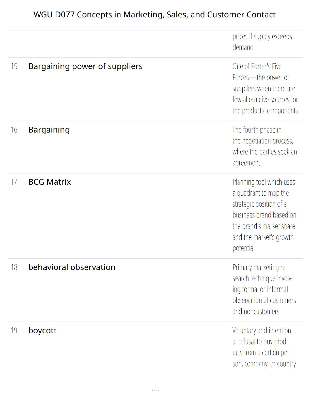Click the page number at the bottom

coord(155,389)
